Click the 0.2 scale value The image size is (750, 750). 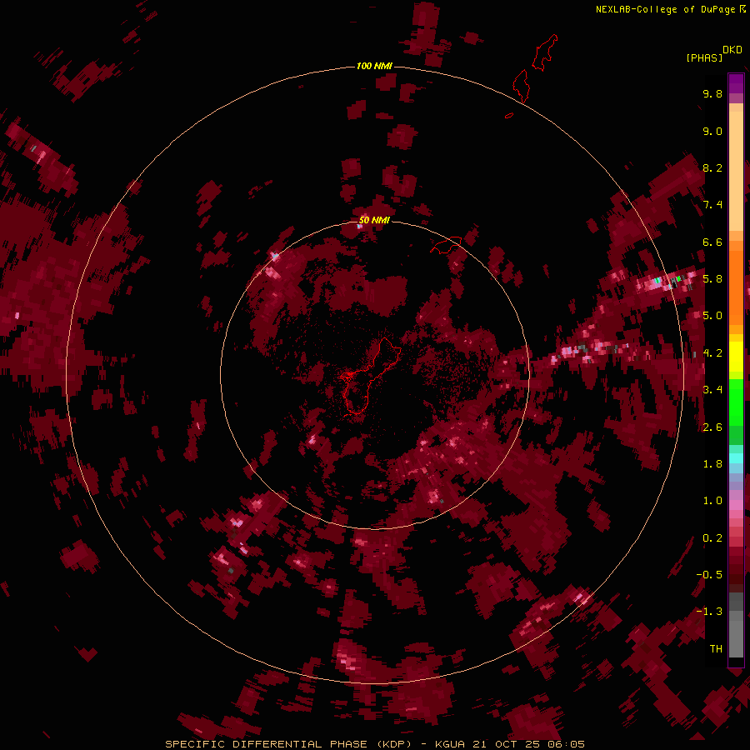[712, 538]
